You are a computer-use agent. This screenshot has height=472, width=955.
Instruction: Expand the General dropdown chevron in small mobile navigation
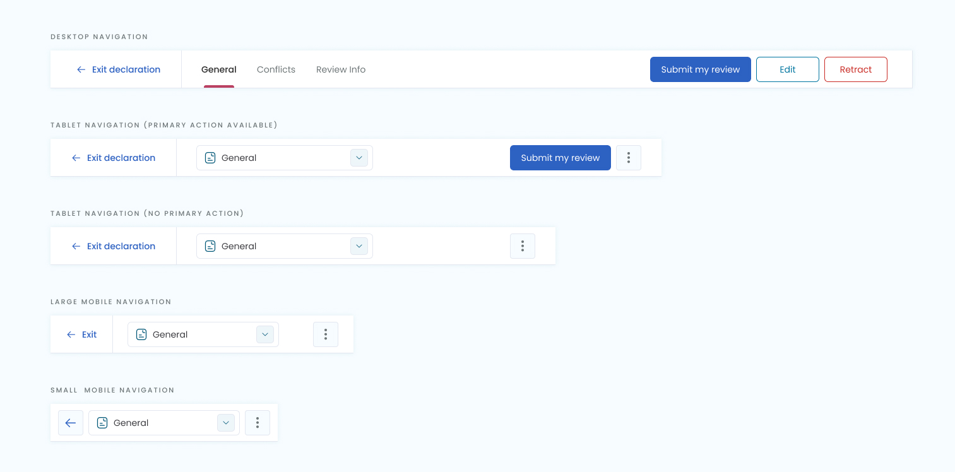[226, 423]
